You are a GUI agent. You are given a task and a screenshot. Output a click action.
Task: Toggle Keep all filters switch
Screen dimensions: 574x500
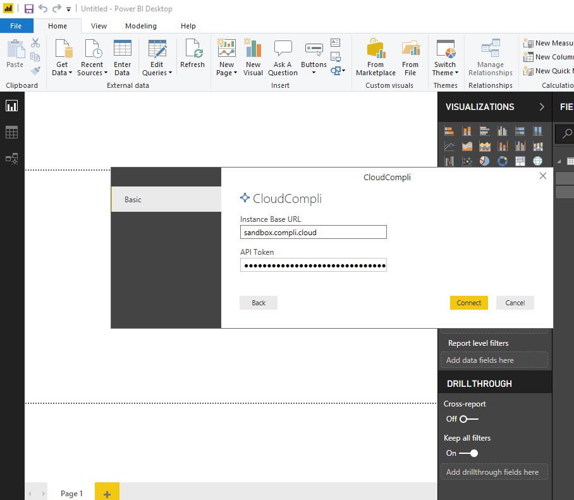click(468, 453)
